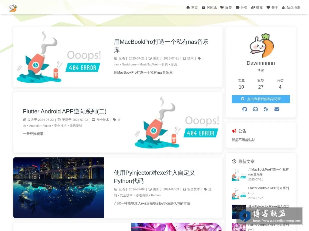
Task: Select the nas tag under the MacBookPro post
Action: point(116,64)
